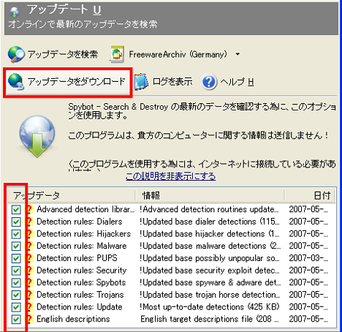Select 'Detection rules: Update' row name
Image resolution: width=342 pixels, height=332 pixels.
(x=80, y=307)
